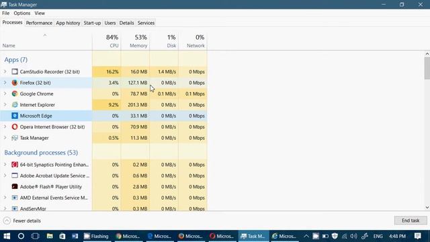The width and height of the screenshot is (430, 242).
Task: Switch to the Details tab
Action: pos(126,23)
